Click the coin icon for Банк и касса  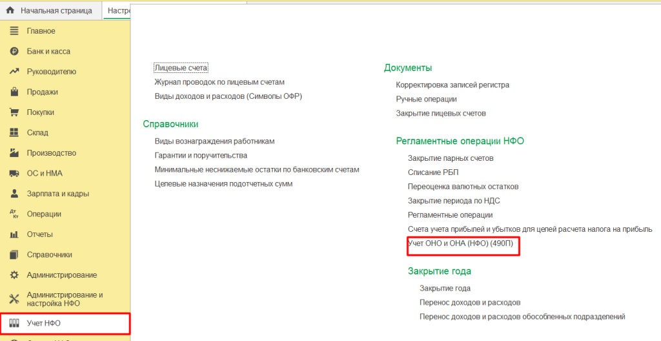point(14,51)
